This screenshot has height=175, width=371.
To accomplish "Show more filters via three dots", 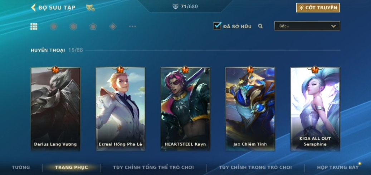I will tap(132, 26).
